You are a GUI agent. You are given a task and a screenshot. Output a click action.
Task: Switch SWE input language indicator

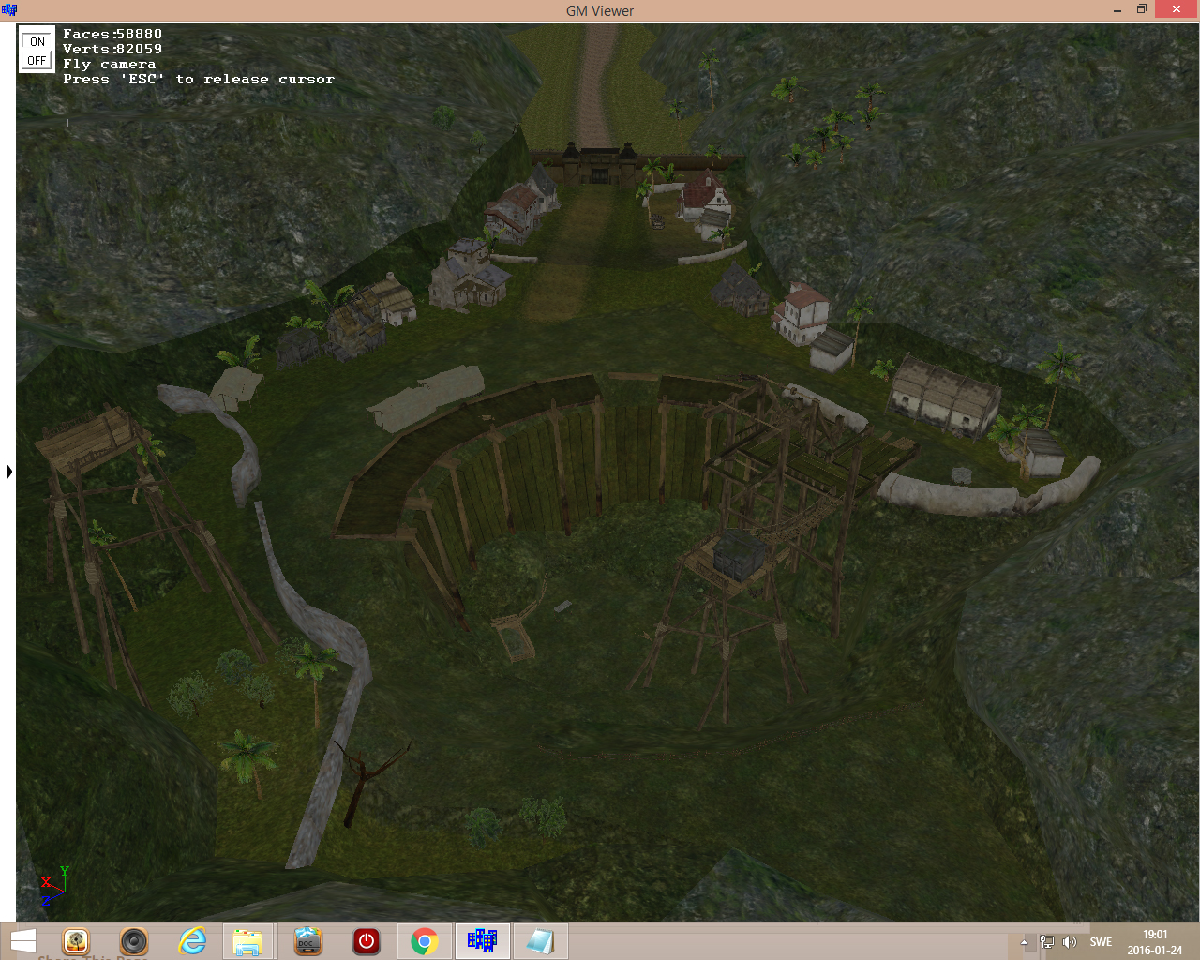(1101, 942)
